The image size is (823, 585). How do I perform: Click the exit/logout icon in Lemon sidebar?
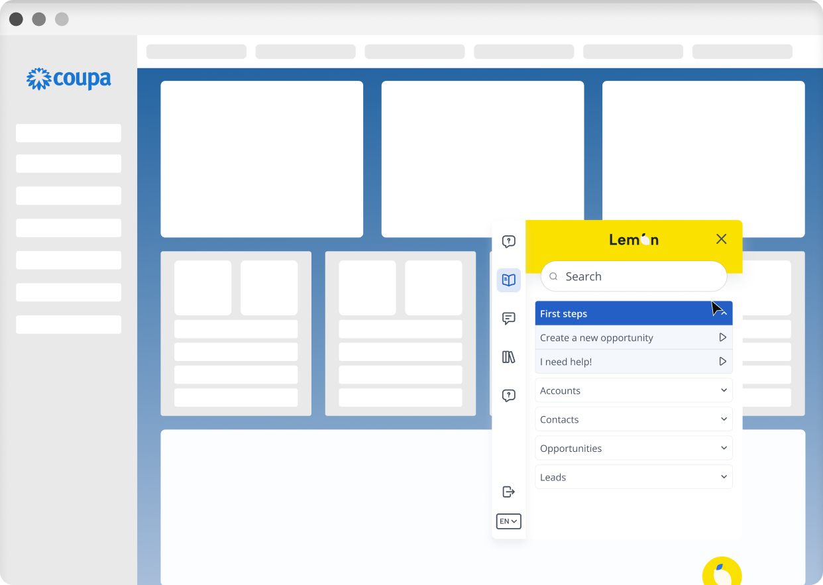509,492
